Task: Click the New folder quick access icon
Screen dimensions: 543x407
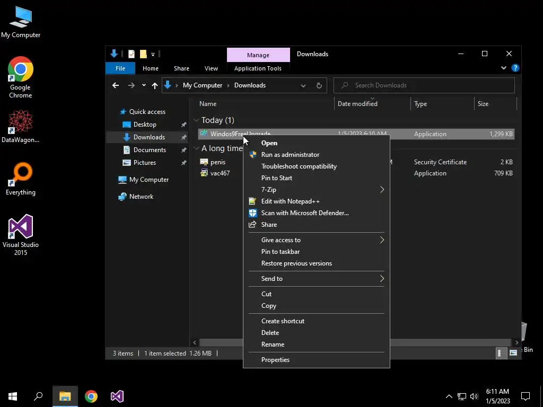Action: coord(143,54)
